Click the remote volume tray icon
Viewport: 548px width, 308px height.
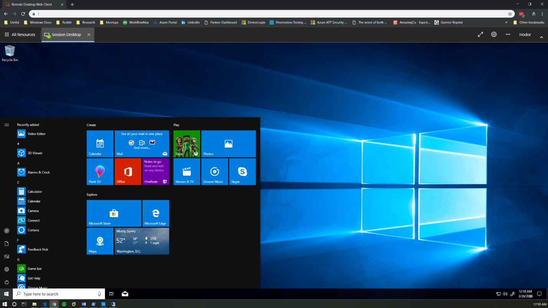click(x=505, y=294)
